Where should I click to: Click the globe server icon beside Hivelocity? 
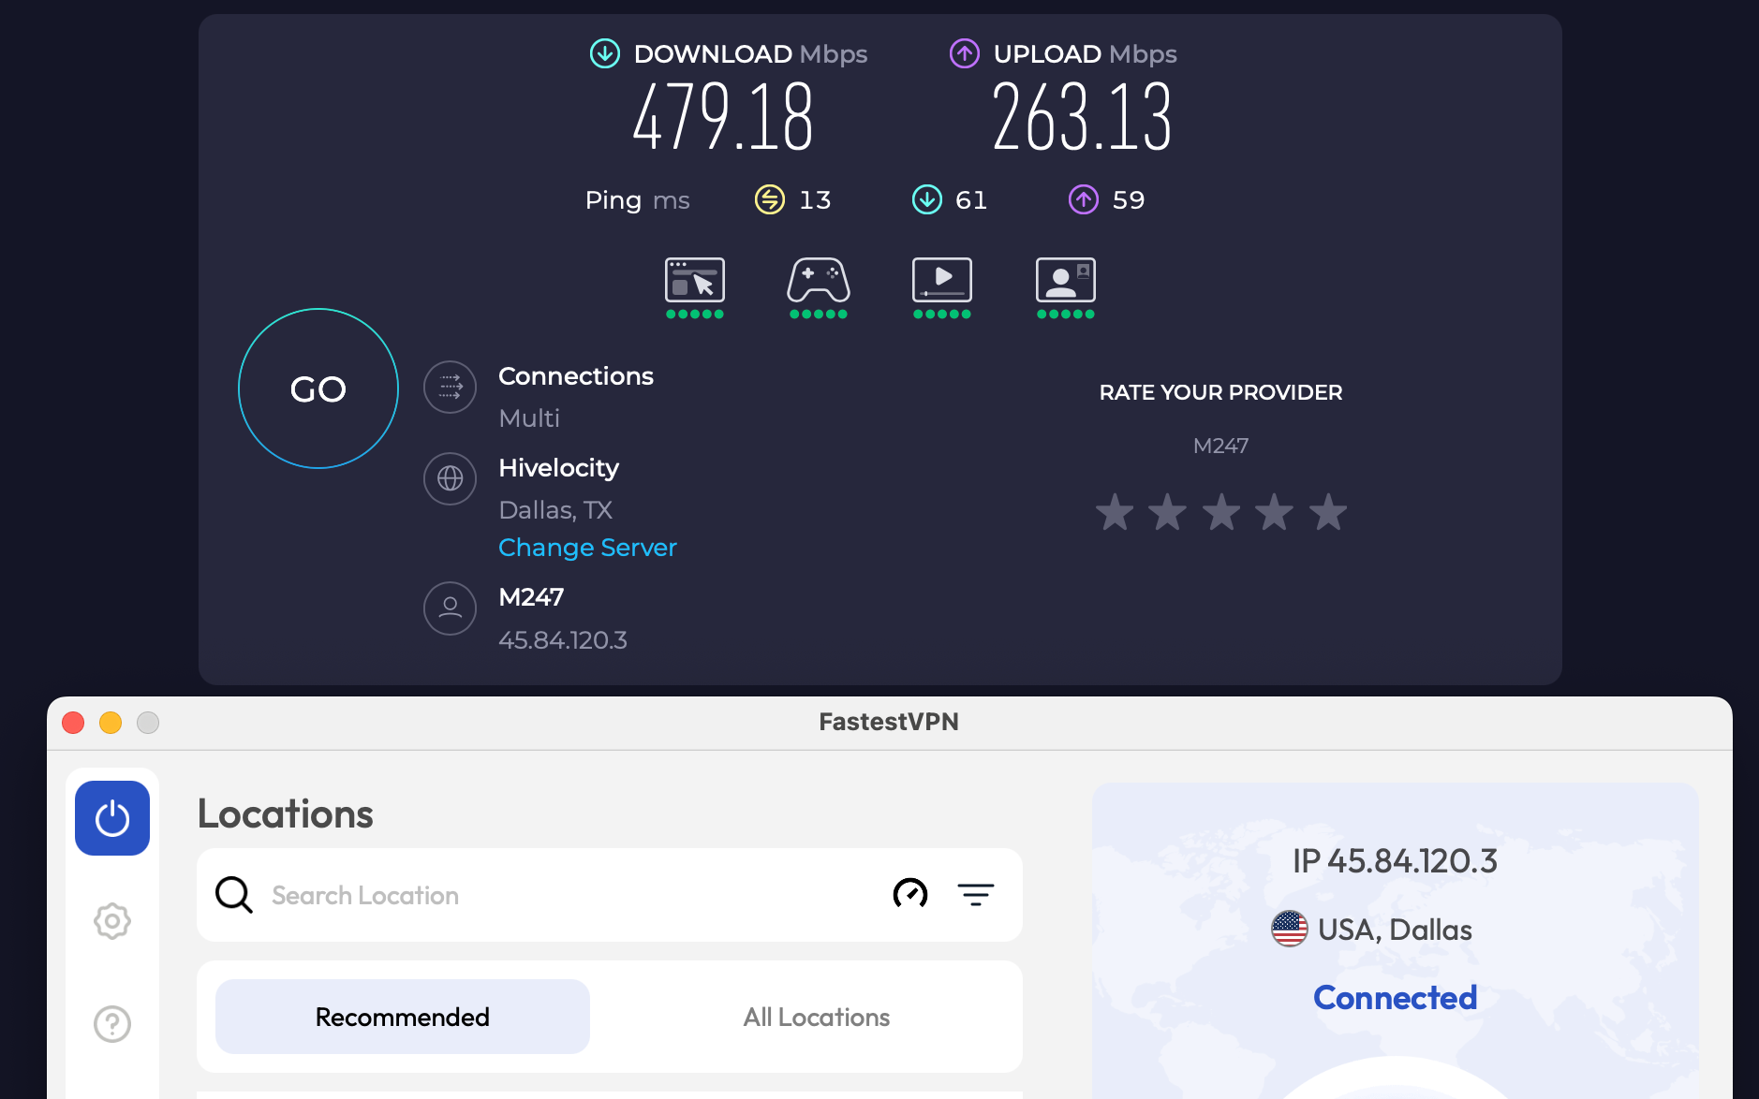(x=451, y=478)
